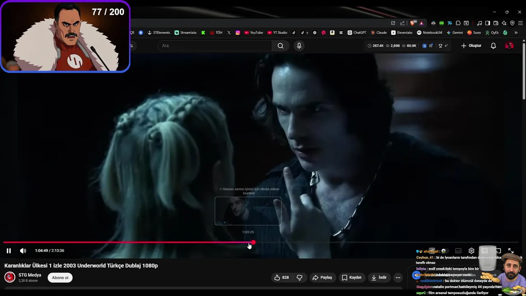Click the 1:04:49 / 2:13:36 time display
The height and width of the screenshot is (296, 526).
coord(49,251)
